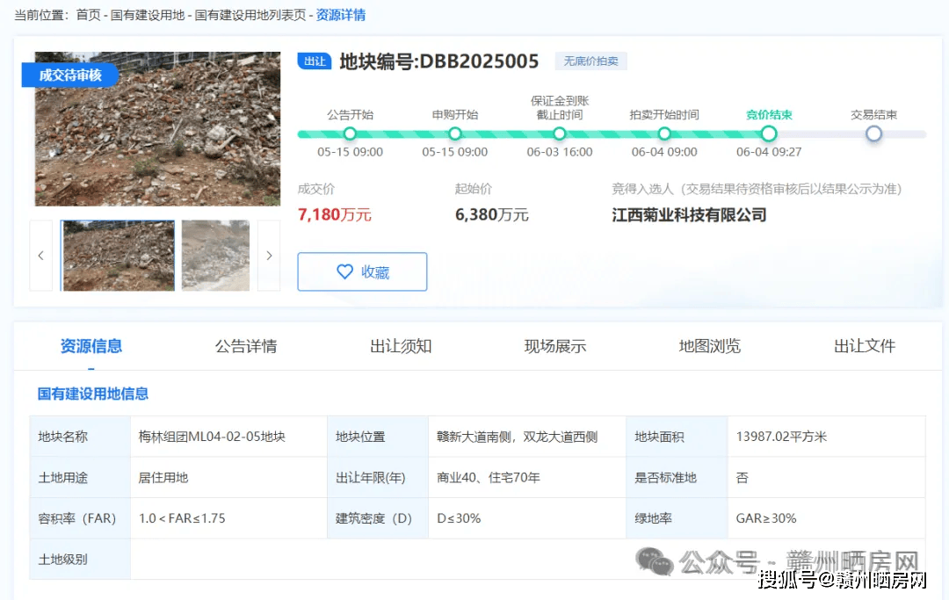Open the 地图浏览 tab
The height and width of the screenshot is (600, 949).
point(709,346)
